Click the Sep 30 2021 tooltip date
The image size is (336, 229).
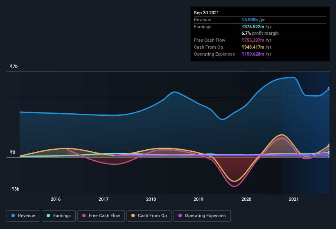pyautogui.click(x=206, y=13)
